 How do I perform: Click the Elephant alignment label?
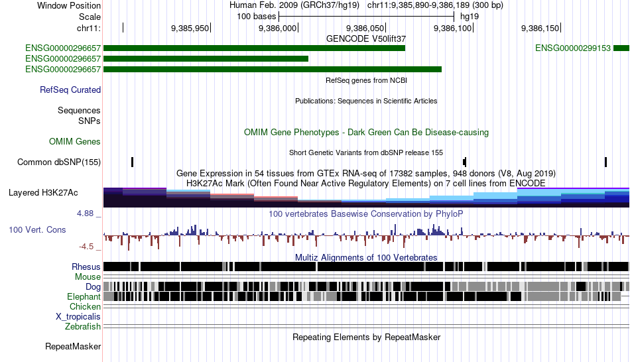point(84,296)
